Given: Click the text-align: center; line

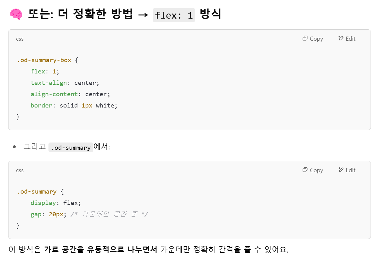Looking at the screenshot, I should pyautogui.click(x=65, y=83).
